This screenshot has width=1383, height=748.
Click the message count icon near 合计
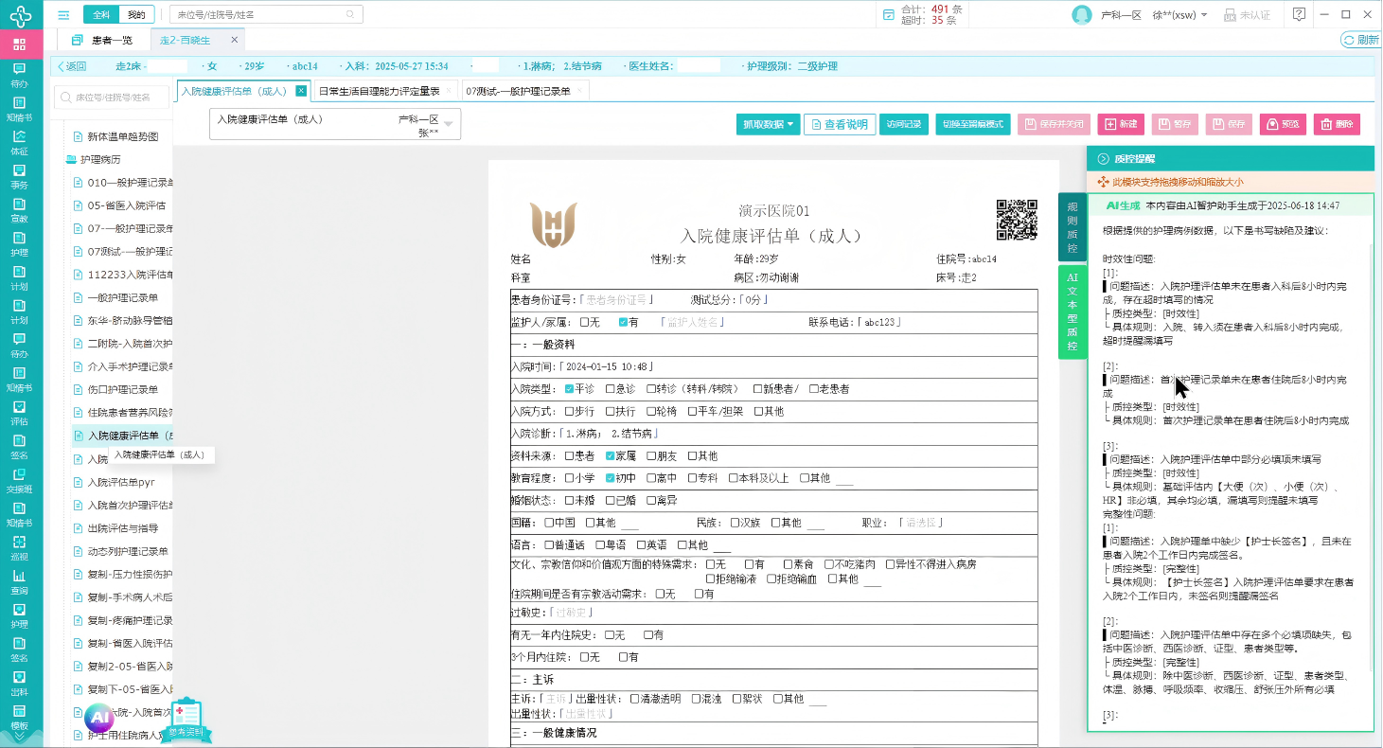pyautogui.click(x=888, y=15)
